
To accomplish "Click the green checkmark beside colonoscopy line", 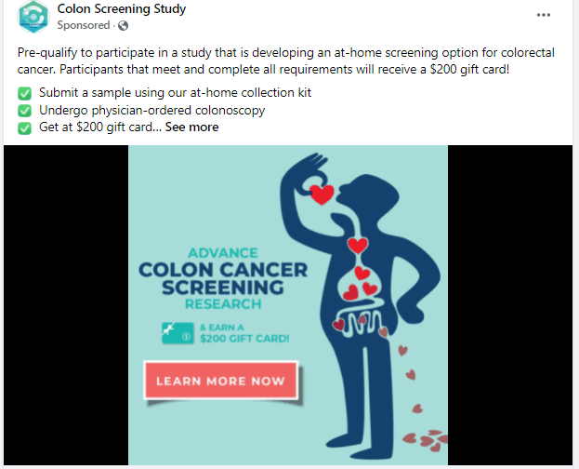I will coord(24,111).
